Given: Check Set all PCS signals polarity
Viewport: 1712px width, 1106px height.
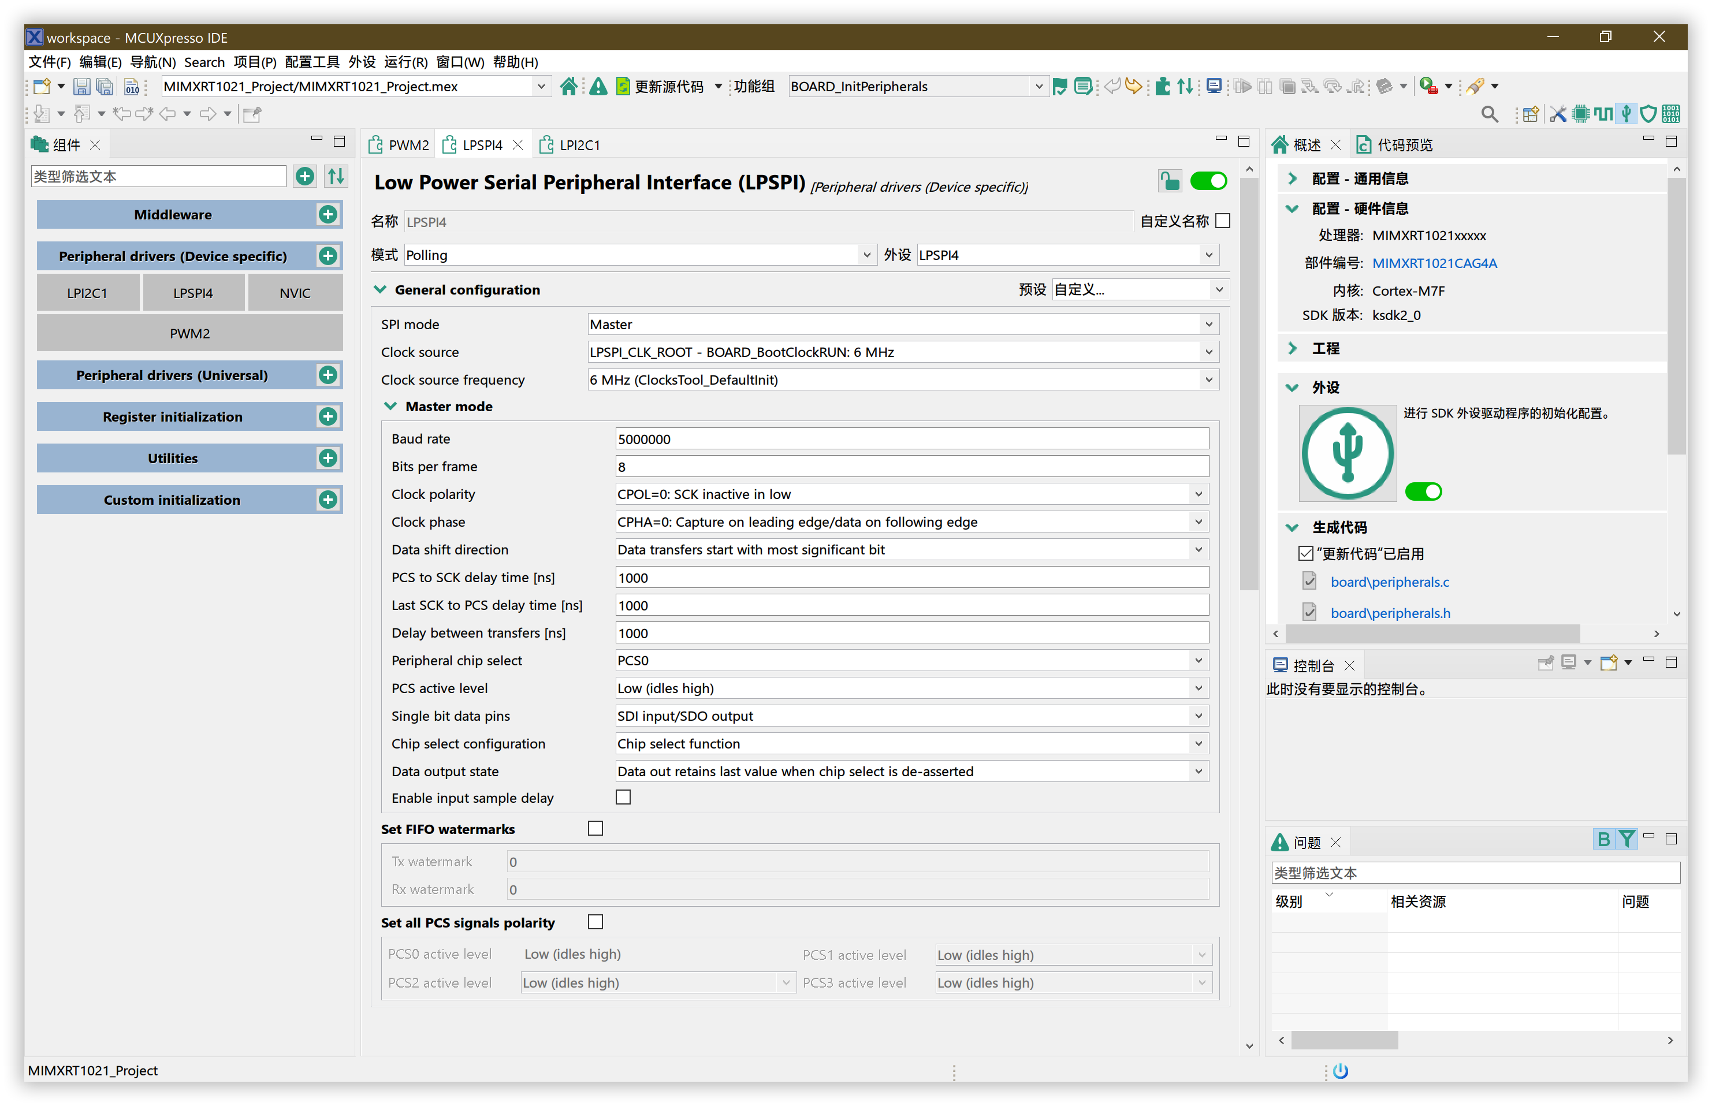Looking at the screenshot, I should tap(596, 921).
